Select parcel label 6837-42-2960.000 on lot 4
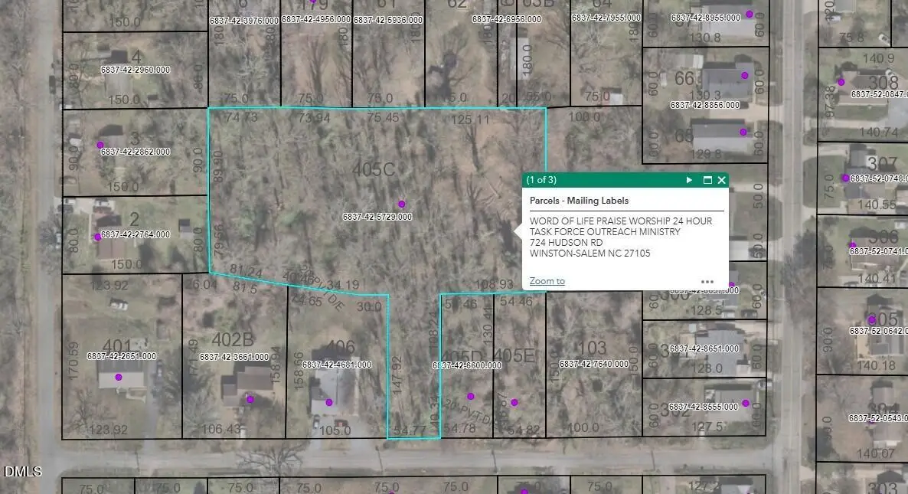This screenshot has height=494, width=908. tap(136, 70)
